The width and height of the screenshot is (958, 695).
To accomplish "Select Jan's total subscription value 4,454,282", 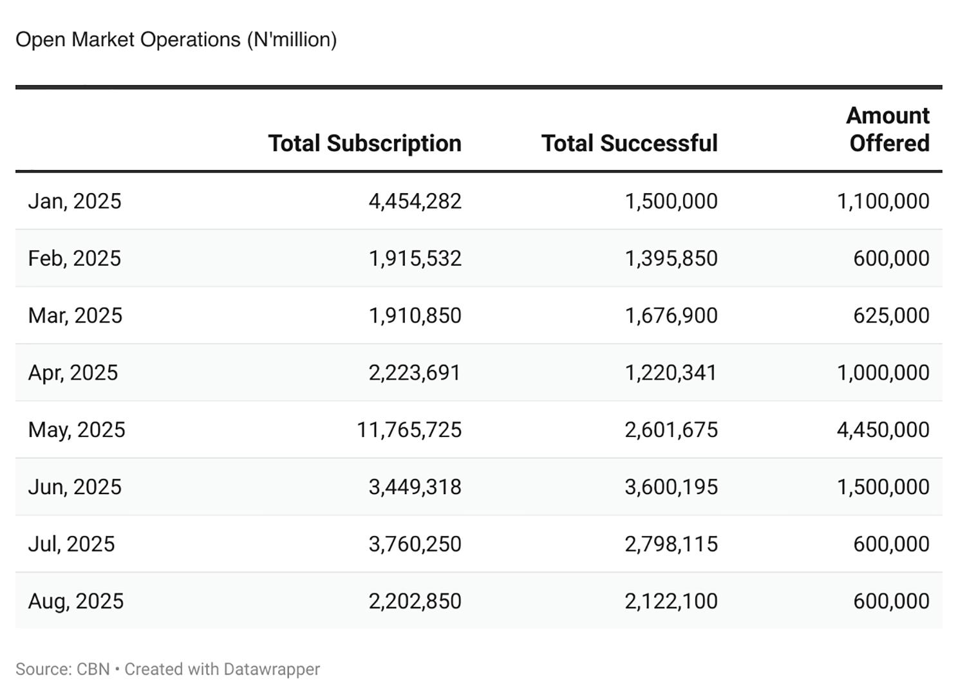I will click(415, 201).
